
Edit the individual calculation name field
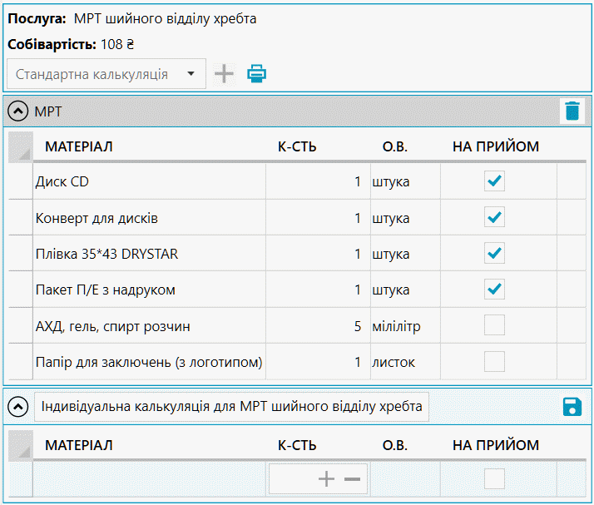click(231, 407)
